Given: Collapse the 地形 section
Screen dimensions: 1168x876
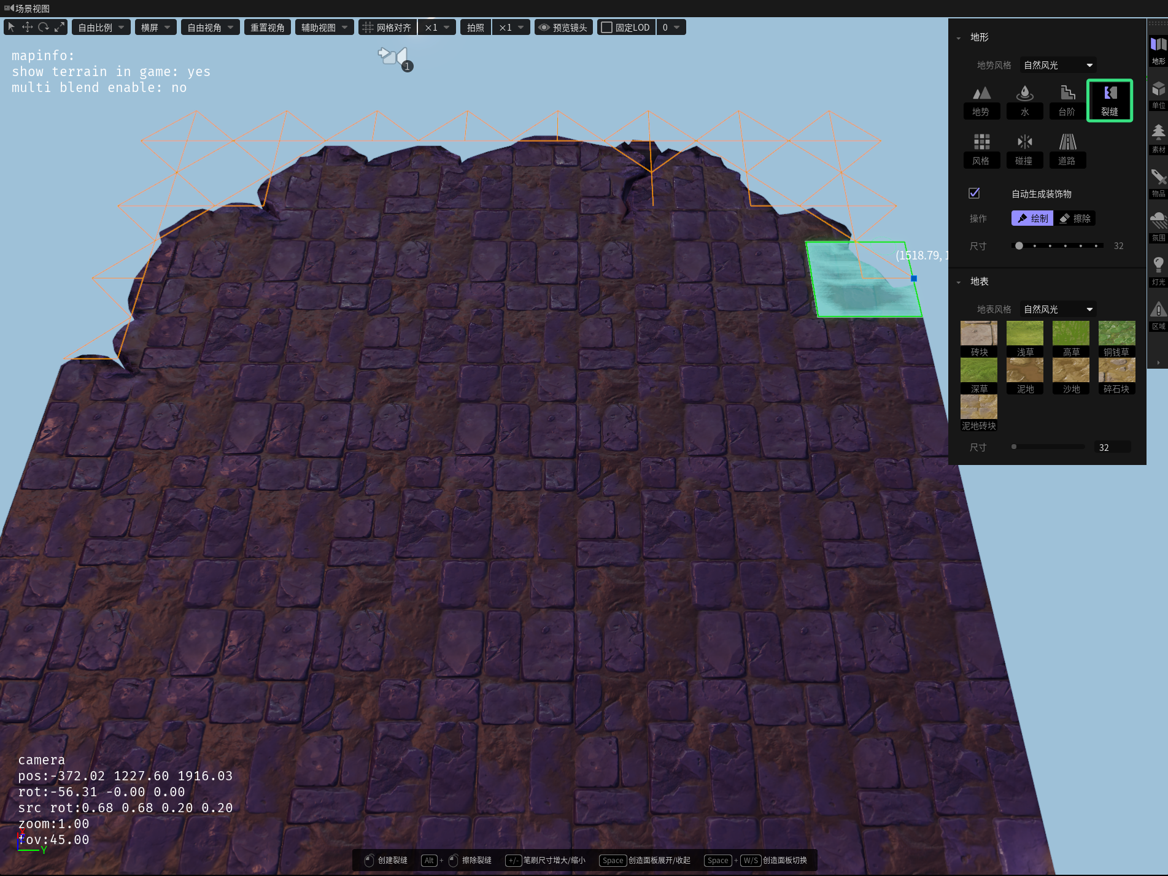Looking at the screenshot, I should (959, 37).
